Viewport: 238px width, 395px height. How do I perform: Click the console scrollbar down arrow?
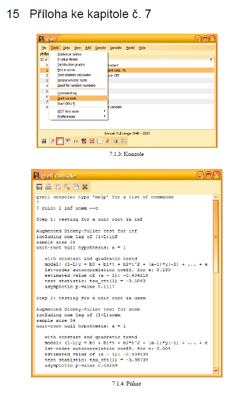pyautogui.click(x=215, y=370)
